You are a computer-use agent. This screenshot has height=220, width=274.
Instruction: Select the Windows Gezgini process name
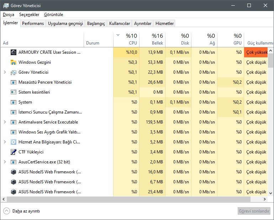tap(35, 62)
